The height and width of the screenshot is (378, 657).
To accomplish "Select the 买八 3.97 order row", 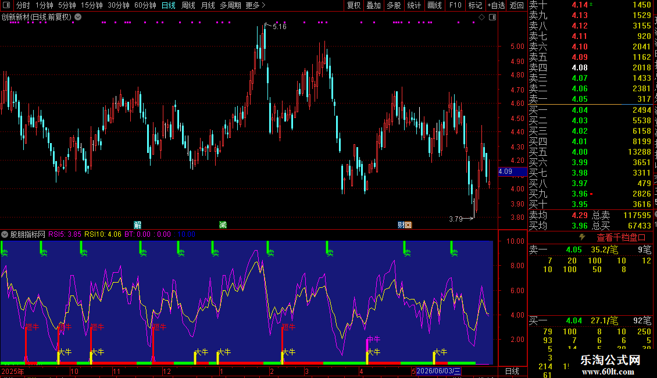I will (x=590, y=183).
